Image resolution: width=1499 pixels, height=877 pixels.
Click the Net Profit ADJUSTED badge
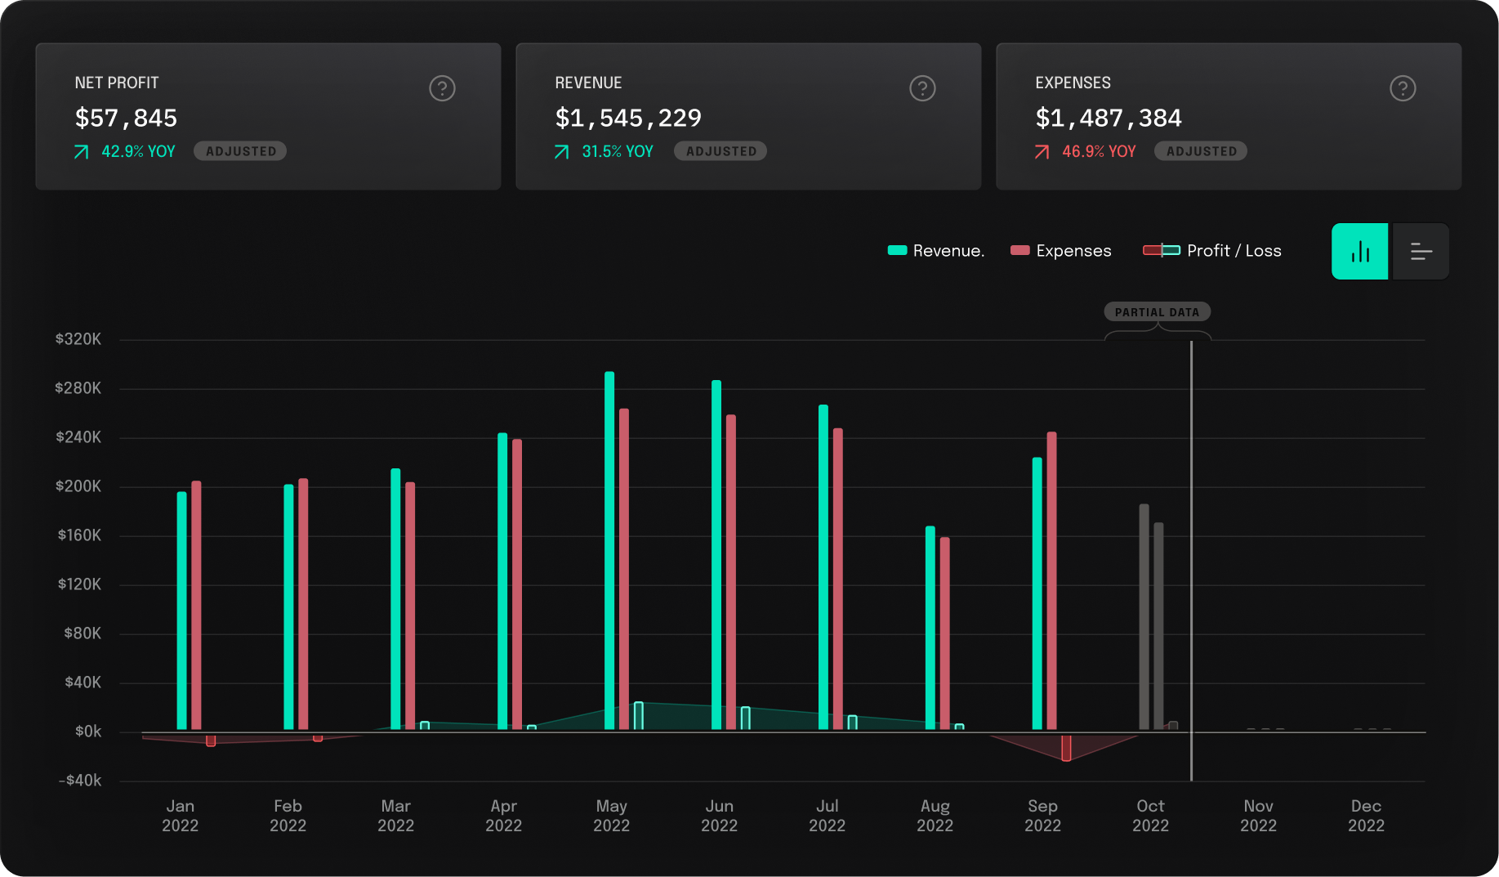point(240,151)
